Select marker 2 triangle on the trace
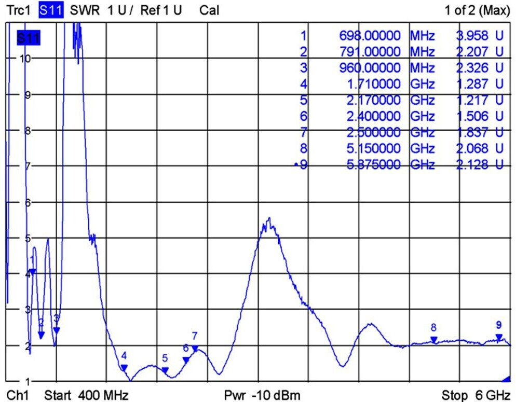Image resolution: width=516 pixels, height=402 pixels. coord(42,335)
